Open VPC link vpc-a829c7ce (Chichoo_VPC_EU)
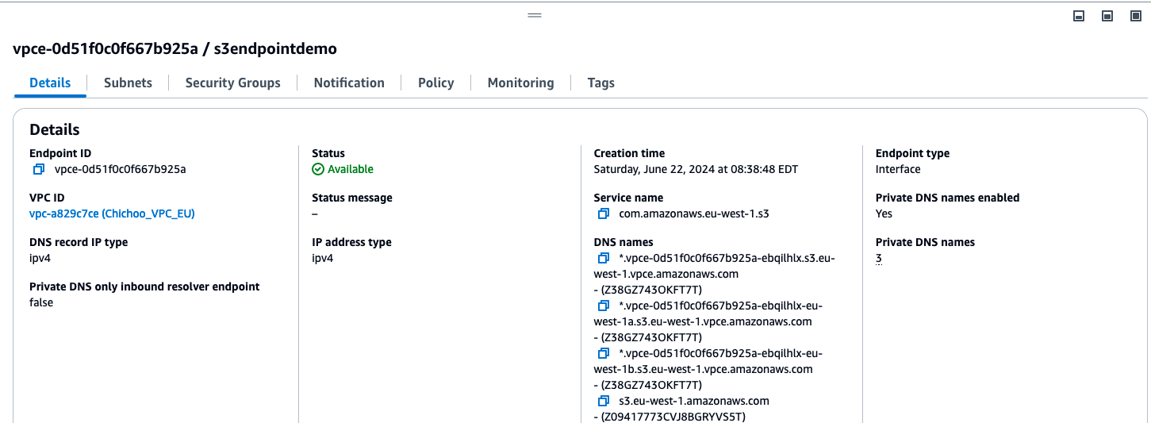This screenshot has height=423, width=1151. click(112, 213)
